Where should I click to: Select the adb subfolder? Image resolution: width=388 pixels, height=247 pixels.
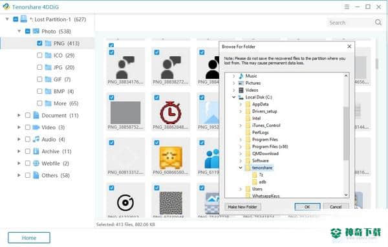pyautogui.click(x=263, y=182)
